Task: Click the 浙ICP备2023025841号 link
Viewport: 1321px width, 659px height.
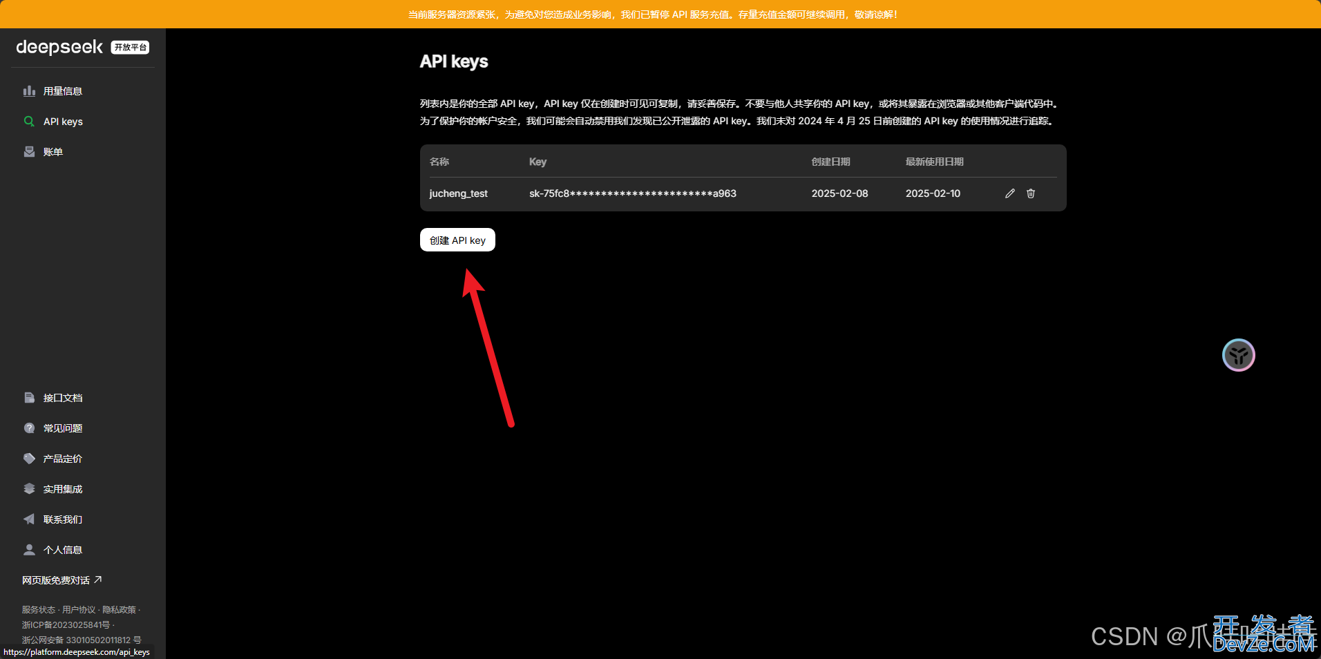Action: 66,624
